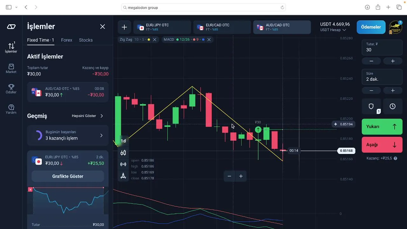Select the EUR/CAD OTC chart tab

pos(222,27)
